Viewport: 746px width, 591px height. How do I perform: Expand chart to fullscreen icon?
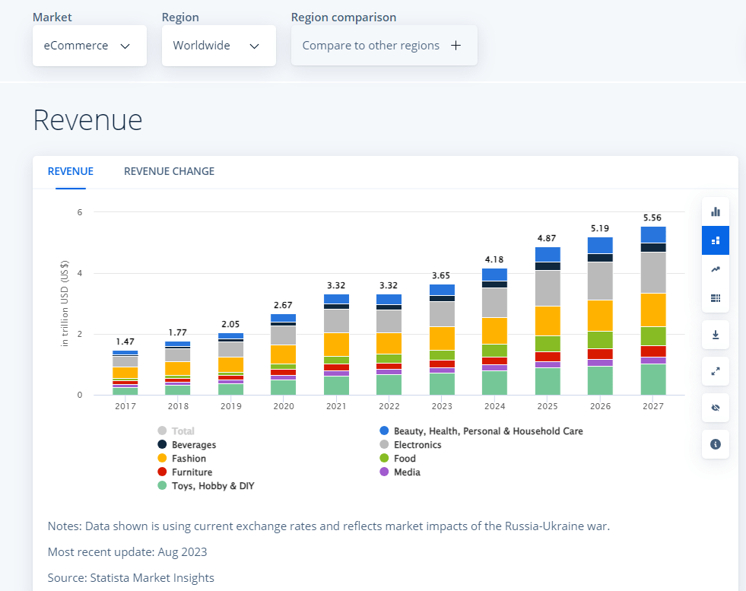(x=715, y=371)
